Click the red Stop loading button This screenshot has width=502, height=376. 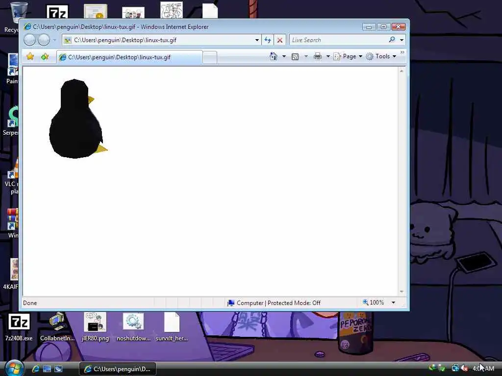pyautogui.click(x=280, y=40)
